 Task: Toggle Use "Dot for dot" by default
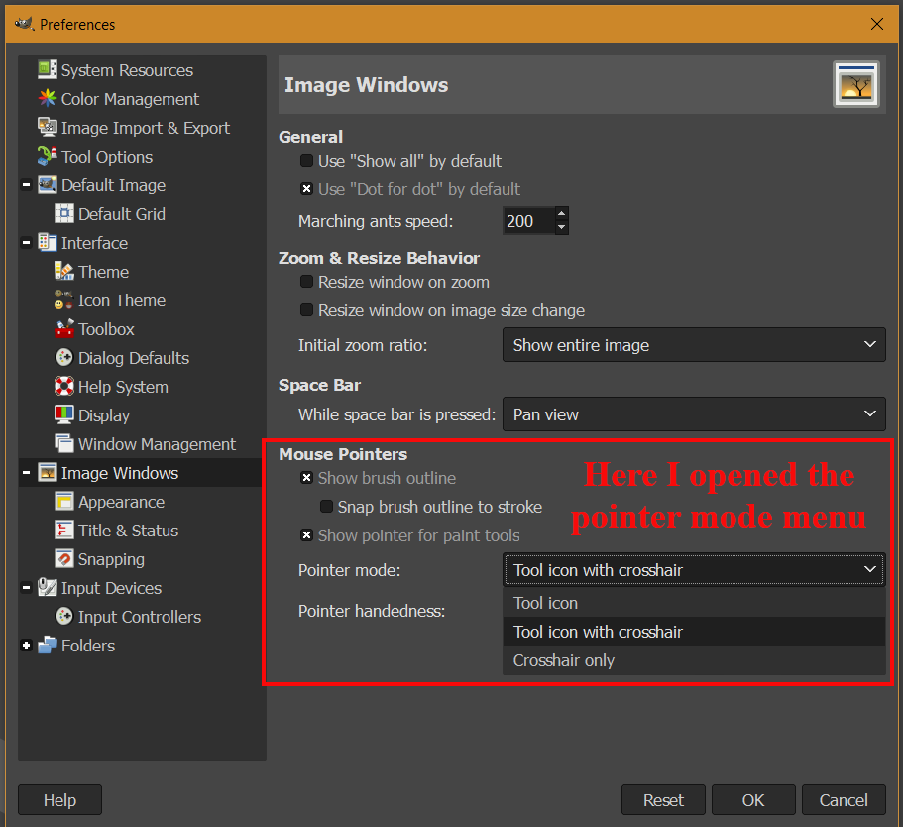(x=307, y=189)
